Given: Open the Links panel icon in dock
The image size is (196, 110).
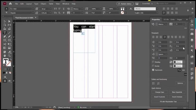Looking at the screenshot, I should 192,29.
